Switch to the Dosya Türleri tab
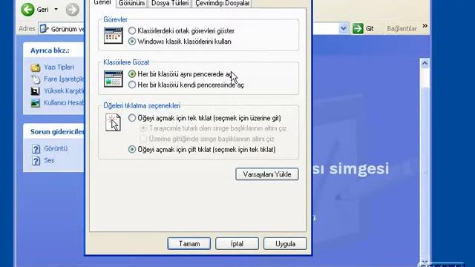This screenshot has width=475, height=267. tap(170, 3)
